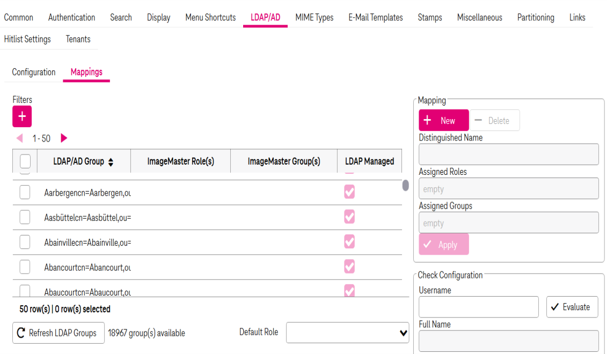Viewport: 607px width, 354px height.
Task: Go to next page with right arrow
Action: (x=64, y=138)
